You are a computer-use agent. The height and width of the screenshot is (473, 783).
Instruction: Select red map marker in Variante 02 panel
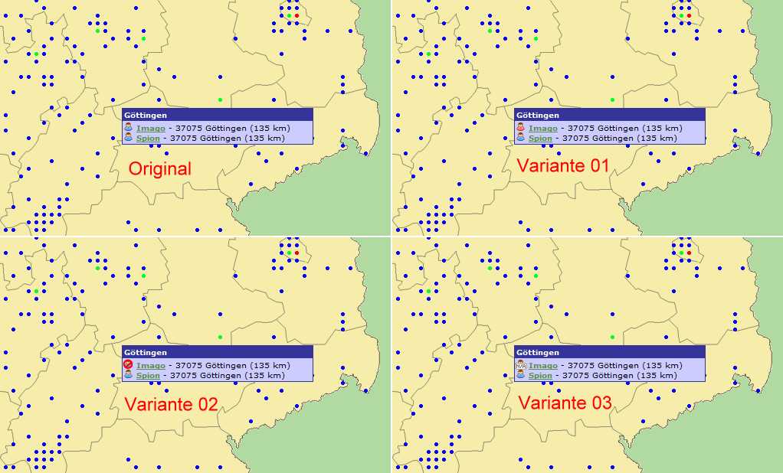coord(296,253)
